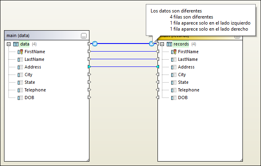Click the DOB connector triangle on data side
The height and width of the screenshot is (166, 261).
click(x=89, y=97)
